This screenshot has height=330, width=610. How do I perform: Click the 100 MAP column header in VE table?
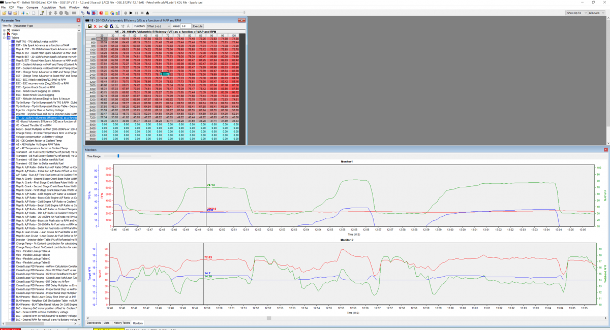234,35
